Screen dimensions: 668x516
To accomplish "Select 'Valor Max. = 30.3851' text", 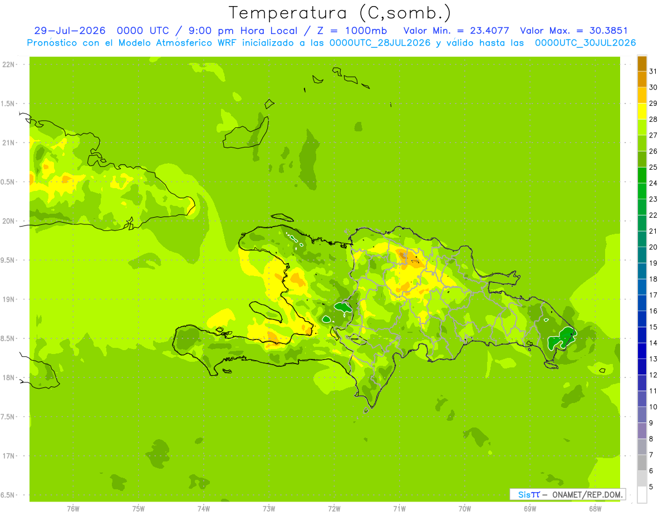I will [x=573, y=31].
